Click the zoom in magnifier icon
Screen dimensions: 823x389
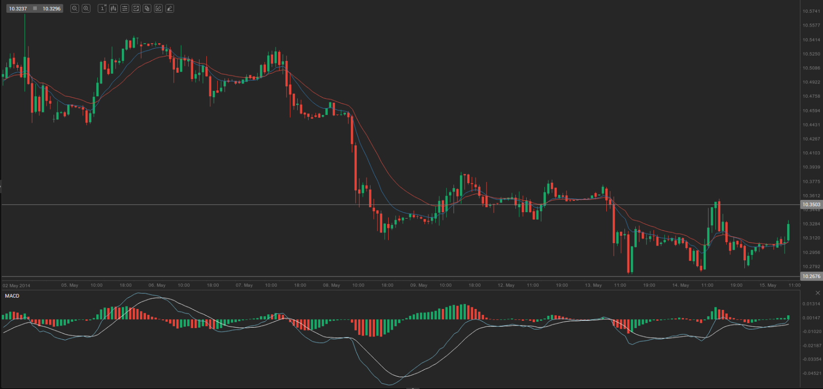(x=86, y=8)
